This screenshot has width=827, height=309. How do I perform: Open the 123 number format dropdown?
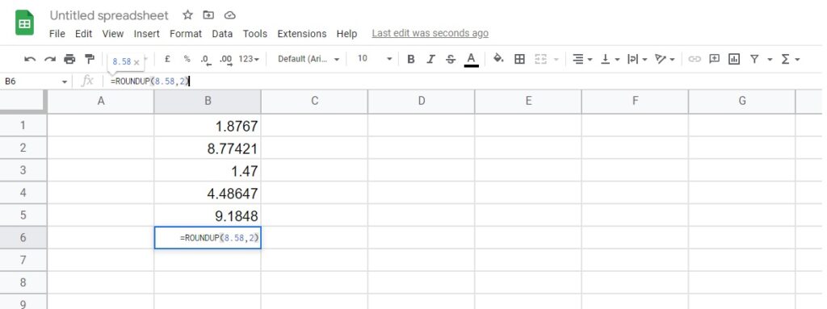click(249, 59)
